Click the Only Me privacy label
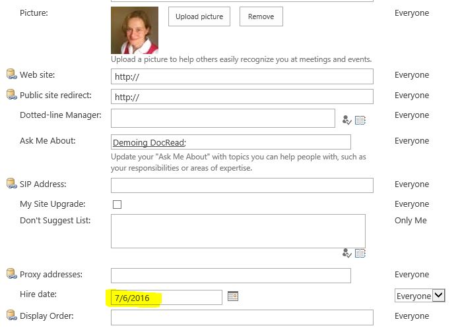 [x=411, y=221]
